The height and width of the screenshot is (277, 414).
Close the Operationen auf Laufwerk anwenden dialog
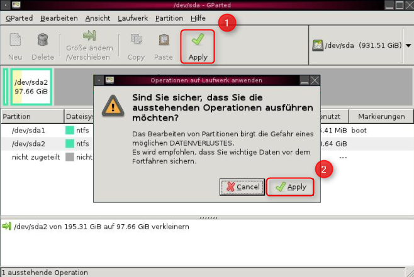(315, 80)
